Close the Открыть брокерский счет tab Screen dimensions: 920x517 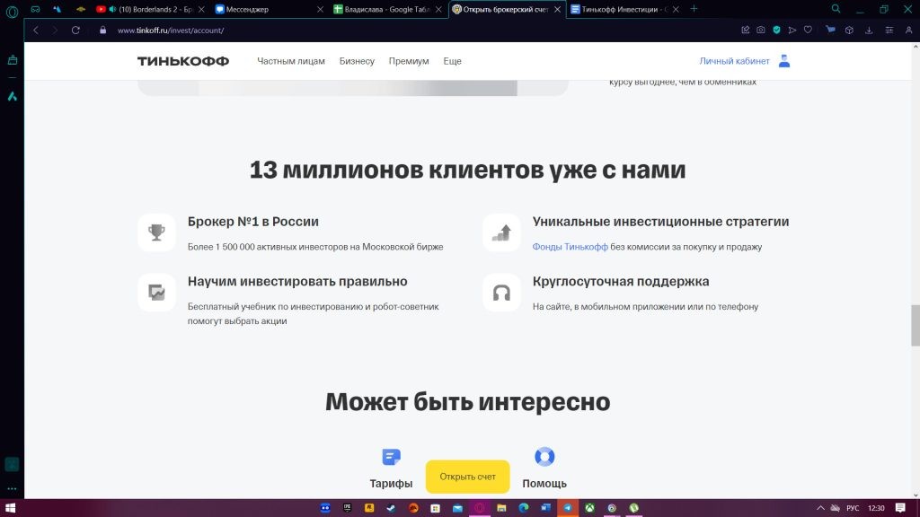pos(557,9)
